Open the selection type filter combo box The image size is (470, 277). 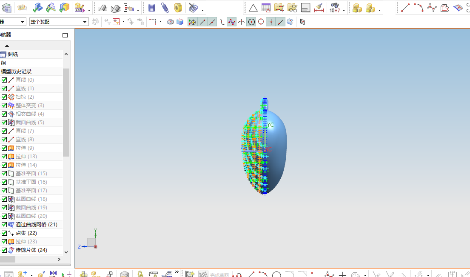[x=13, y=22]
